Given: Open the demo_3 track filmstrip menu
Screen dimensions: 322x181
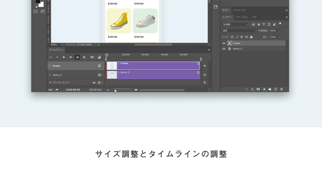Looking at the screenshot, I should click(x=100, y=75).
